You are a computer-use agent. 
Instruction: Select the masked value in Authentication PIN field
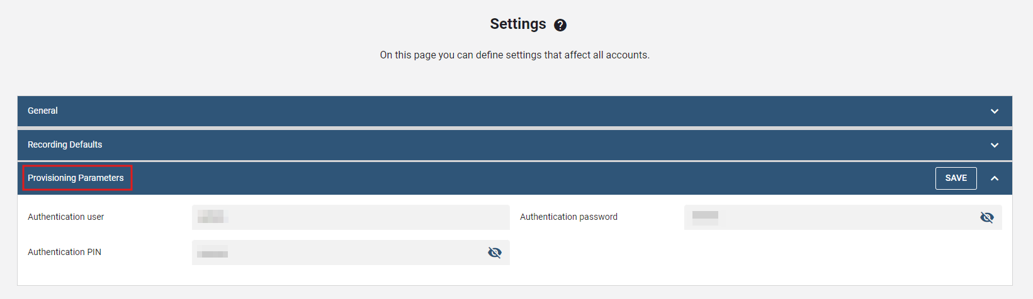[213, 253]
